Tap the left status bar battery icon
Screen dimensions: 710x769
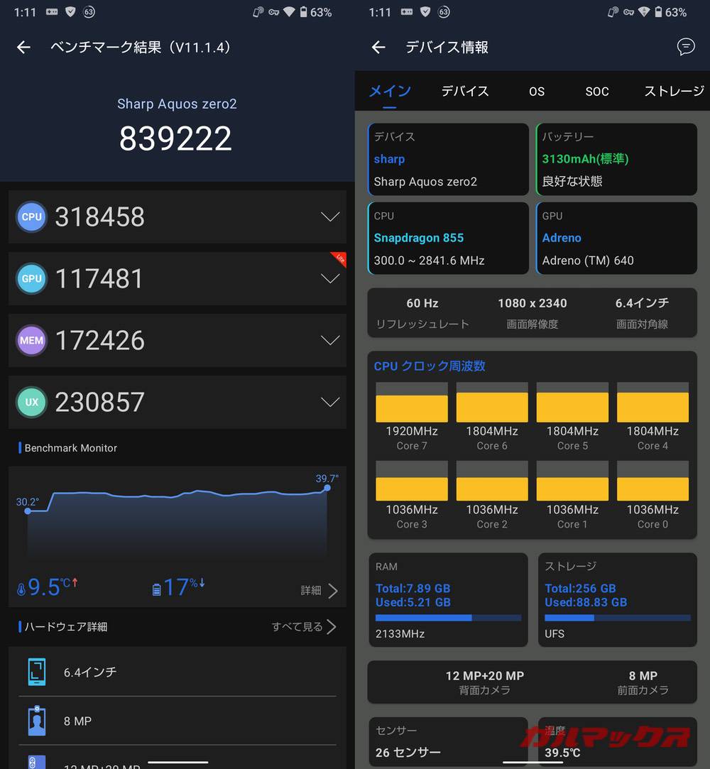click(x=303, y=12)
